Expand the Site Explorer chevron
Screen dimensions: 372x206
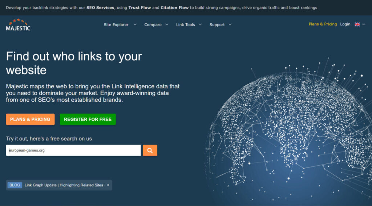coord(135,24)
